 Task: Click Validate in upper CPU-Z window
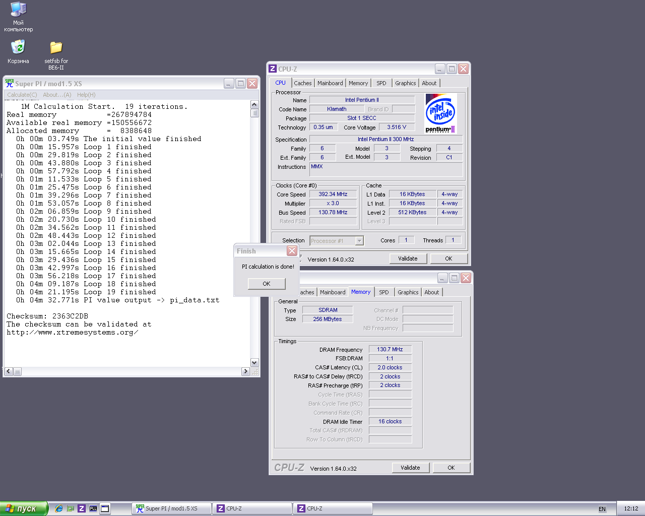pyautogui.click(x=408, y=259)
